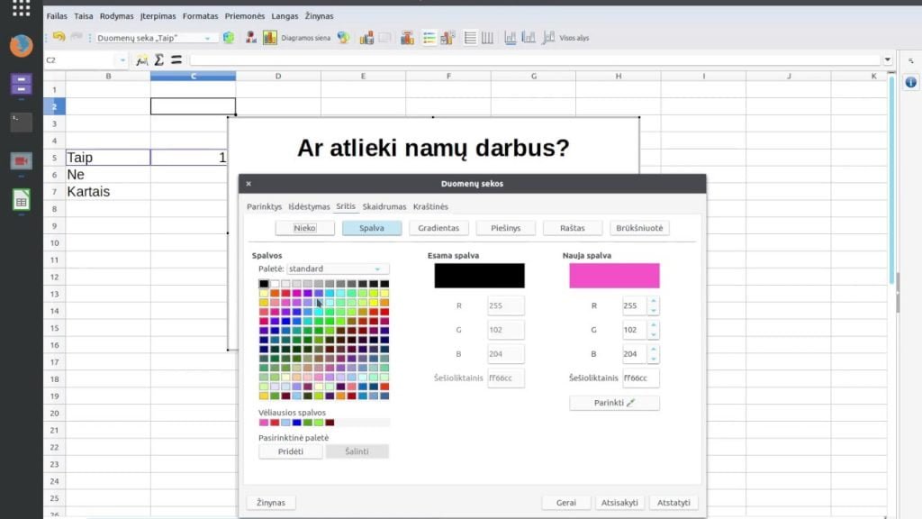Open the Rodymas menu
The image size is (922, 519).
(x=116, y=16)
